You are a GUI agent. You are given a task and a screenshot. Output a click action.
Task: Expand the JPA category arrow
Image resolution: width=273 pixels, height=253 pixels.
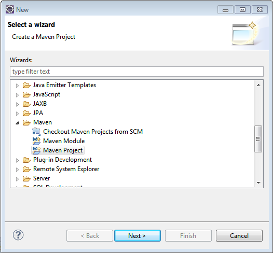[17, 114]
